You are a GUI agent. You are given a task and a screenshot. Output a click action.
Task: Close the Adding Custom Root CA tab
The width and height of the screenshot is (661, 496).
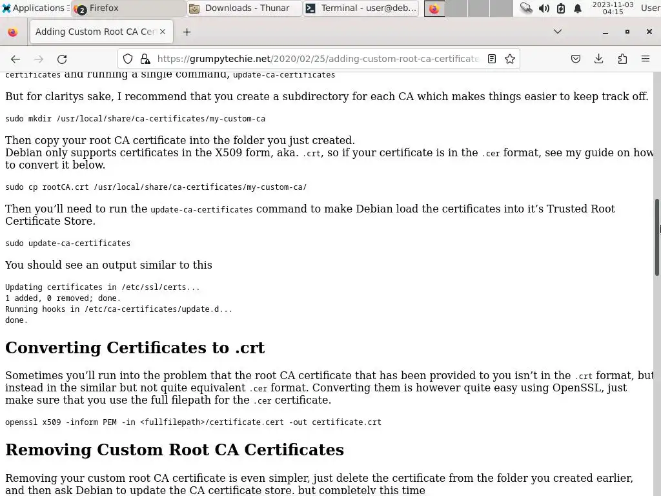point(163,32)
